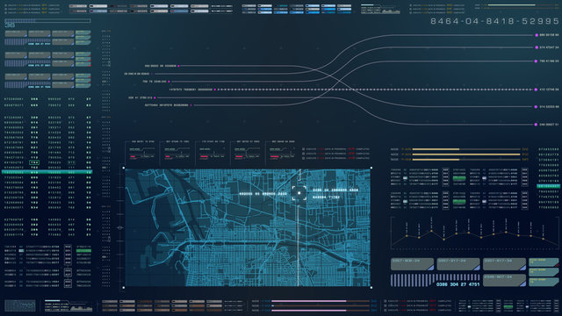The image size is (562, 316).
Task: Select the teal highlighted row in left data table
Action: [x=47, y=172]
